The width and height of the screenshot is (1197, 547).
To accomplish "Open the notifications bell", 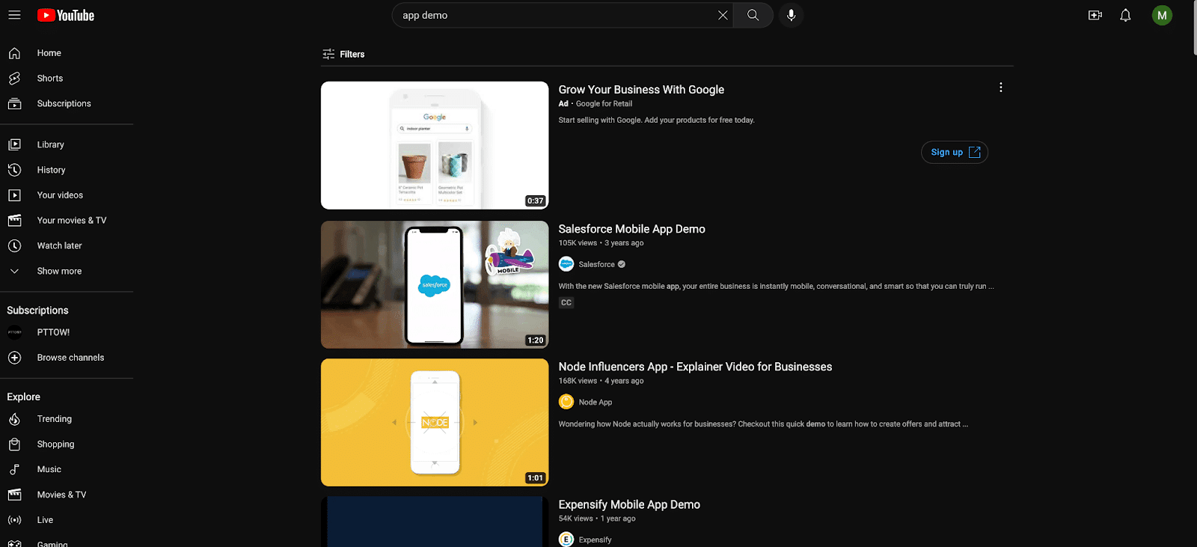I will click(x=1125, y=15).
